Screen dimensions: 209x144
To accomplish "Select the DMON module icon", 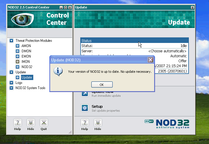I will [18, 51].
